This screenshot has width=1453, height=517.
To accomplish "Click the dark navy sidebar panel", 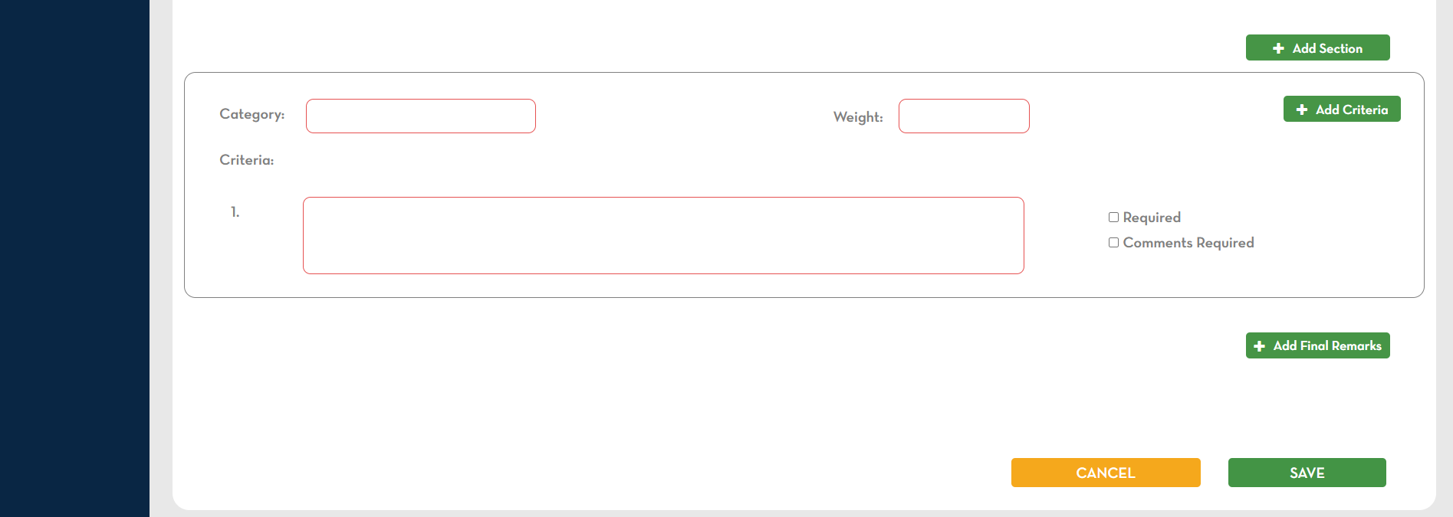I will click(74, 258).
